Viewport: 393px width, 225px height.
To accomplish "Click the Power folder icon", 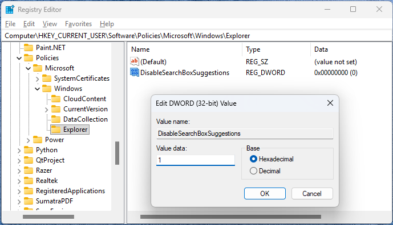I will (38, 140).
